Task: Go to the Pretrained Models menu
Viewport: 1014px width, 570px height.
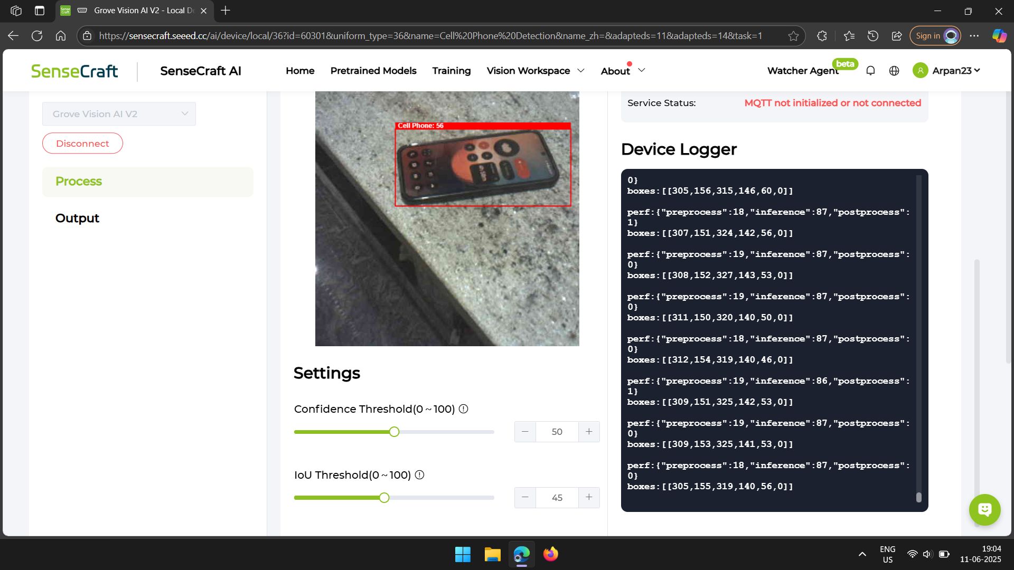Action: (373, 71)
